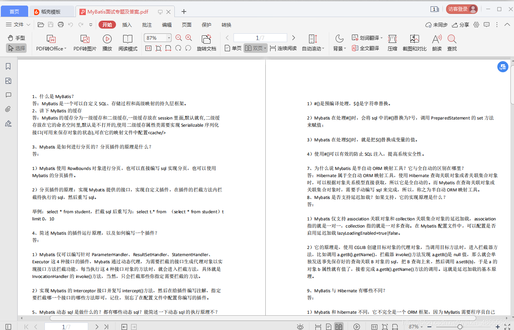Open attachments panel in left sidebar
Image resolution: width=514 pixels, height=330 pixels.
click(8, 109)
